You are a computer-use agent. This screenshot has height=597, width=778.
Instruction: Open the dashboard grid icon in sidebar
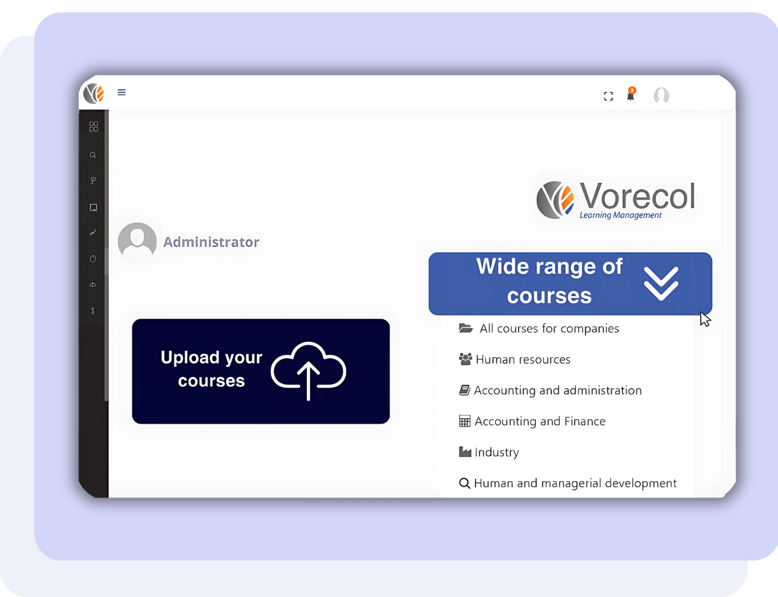[x=93, y=127]
